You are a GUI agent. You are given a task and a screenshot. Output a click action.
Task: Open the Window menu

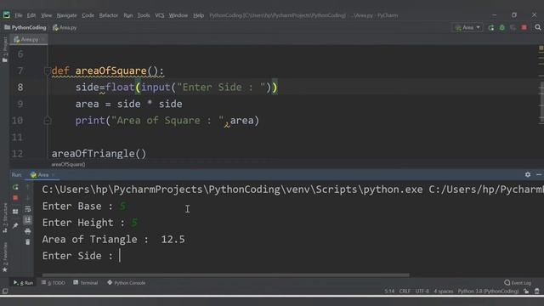click(x=178, y=15)
